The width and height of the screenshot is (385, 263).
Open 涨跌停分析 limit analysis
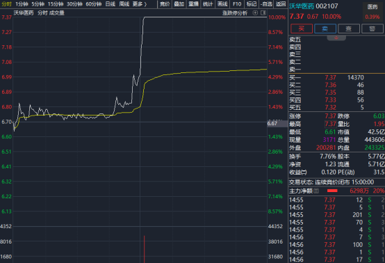click(235, 13)
